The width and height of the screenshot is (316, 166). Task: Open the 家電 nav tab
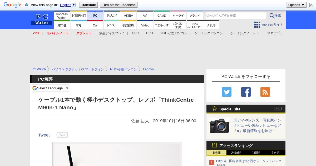point(79,25)
